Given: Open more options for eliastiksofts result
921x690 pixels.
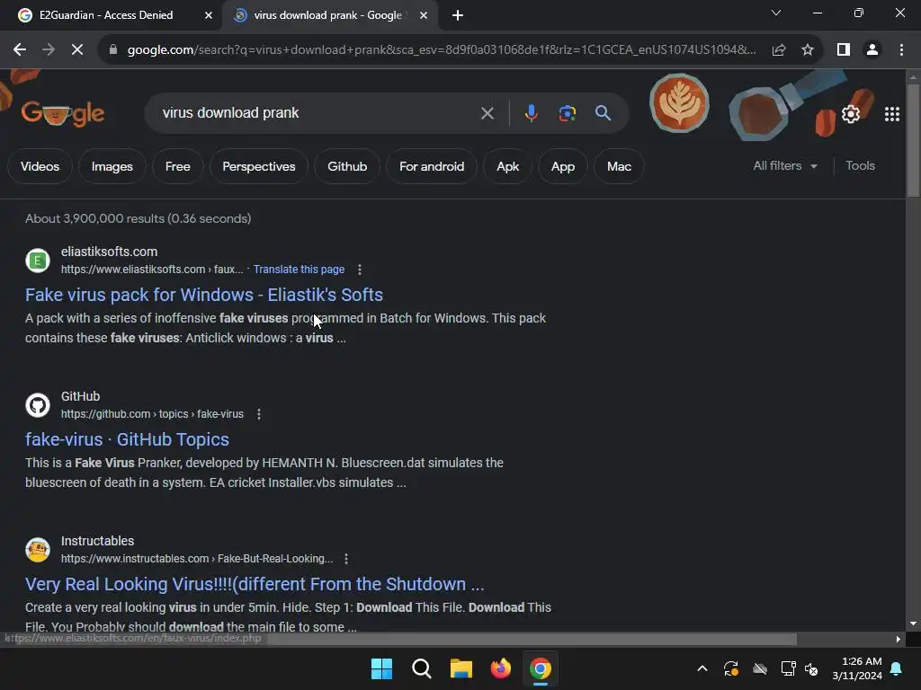Looking at the screenshot, I should coord(360,270).
